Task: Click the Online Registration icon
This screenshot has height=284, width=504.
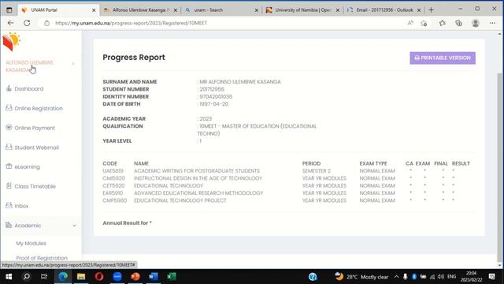Action: 9,108
